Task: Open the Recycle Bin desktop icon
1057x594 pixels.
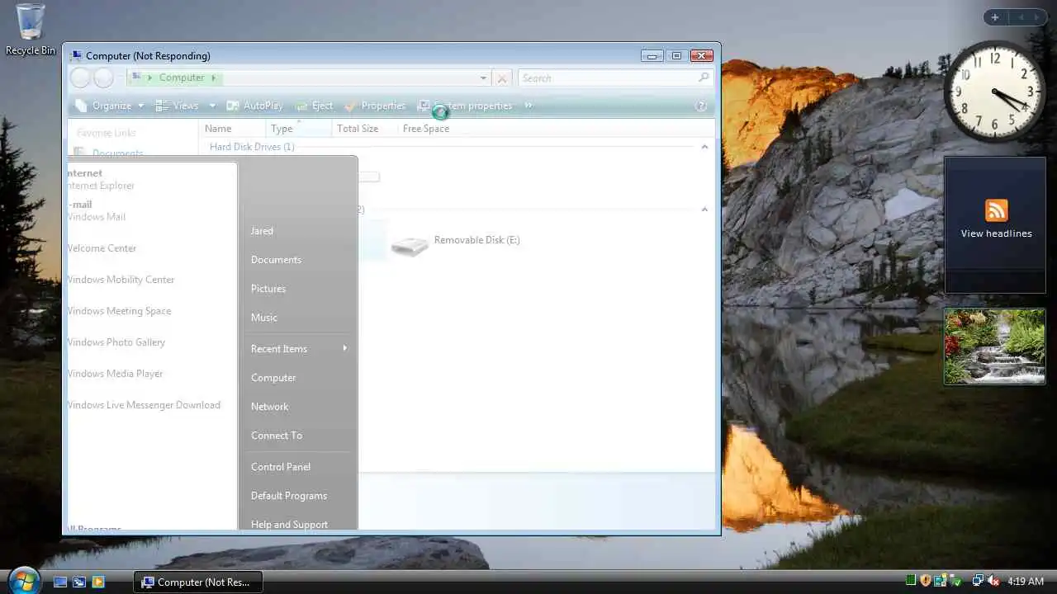Action: pyautogui.click(x=31, y=29)
